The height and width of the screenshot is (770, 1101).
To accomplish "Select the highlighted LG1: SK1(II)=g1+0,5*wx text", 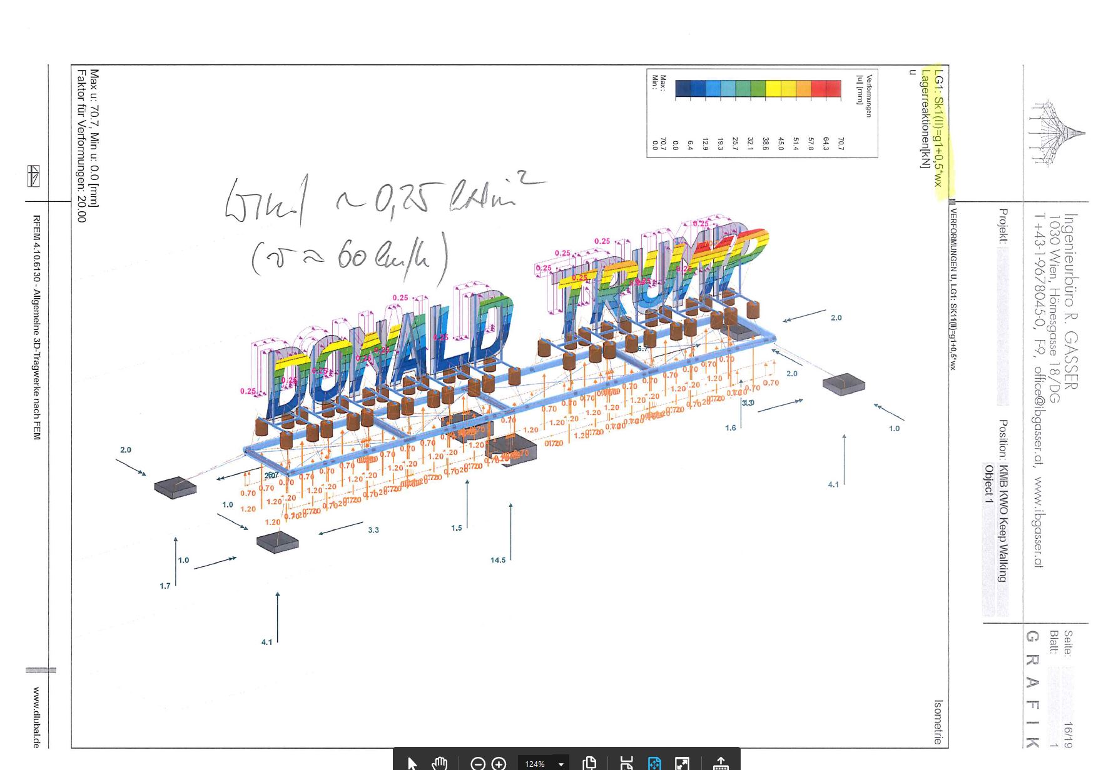I will pyautogui.click(x=938, y=129).
